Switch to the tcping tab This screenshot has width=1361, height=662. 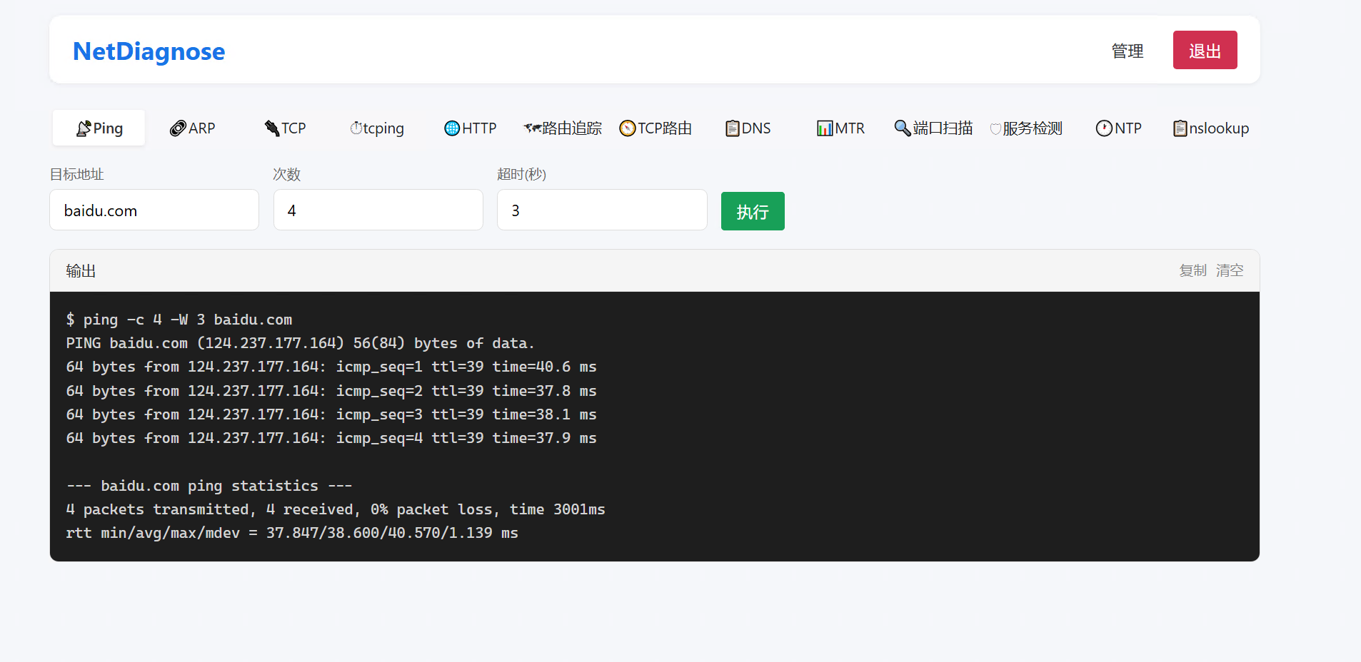(x=377, y=128)
